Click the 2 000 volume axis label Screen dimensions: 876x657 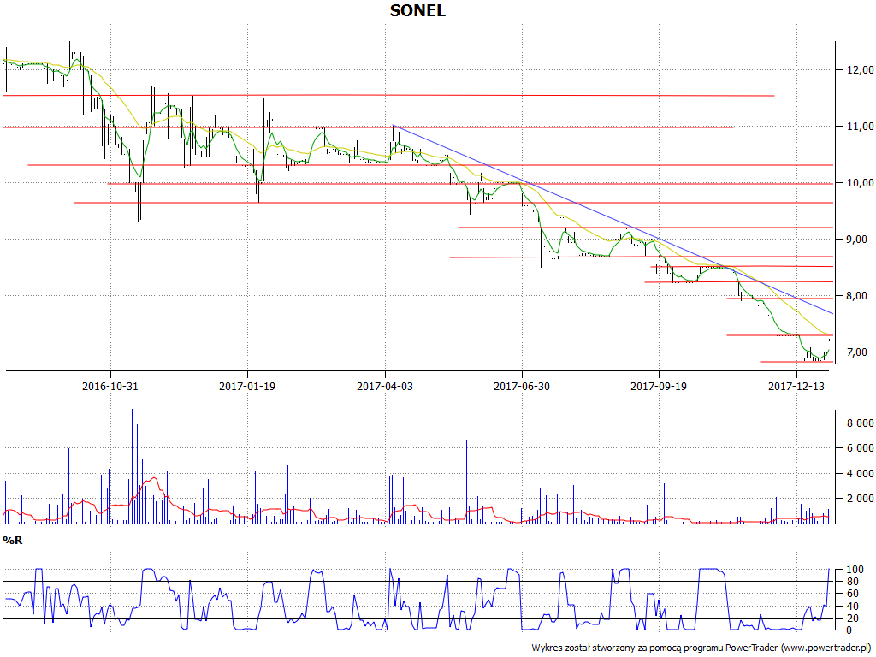(x=861, y=499)
